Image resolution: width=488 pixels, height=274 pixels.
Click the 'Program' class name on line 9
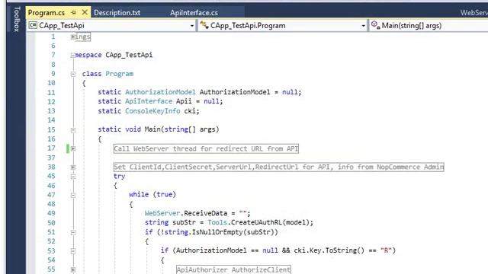point(119,74)
